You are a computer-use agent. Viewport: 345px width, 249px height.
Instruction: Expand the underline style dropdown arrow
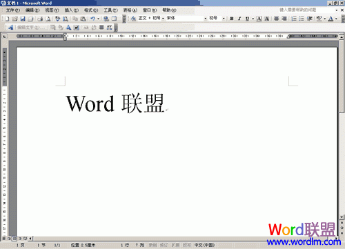click(x=253, y=19)
